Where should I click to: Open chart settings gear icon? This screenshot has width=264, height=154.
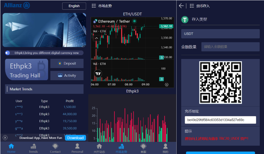click(167, 85)
